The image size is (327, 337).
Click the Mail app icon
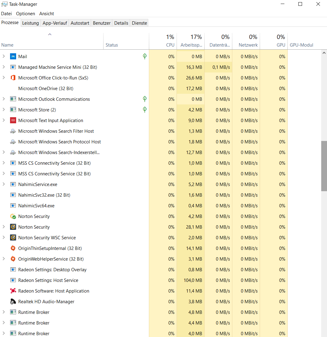coord(13,57)
